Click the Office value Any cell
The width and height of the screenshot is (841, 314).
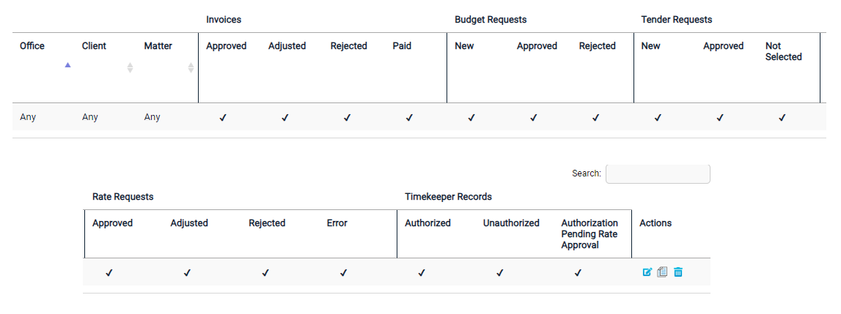(x=28, y=117)
